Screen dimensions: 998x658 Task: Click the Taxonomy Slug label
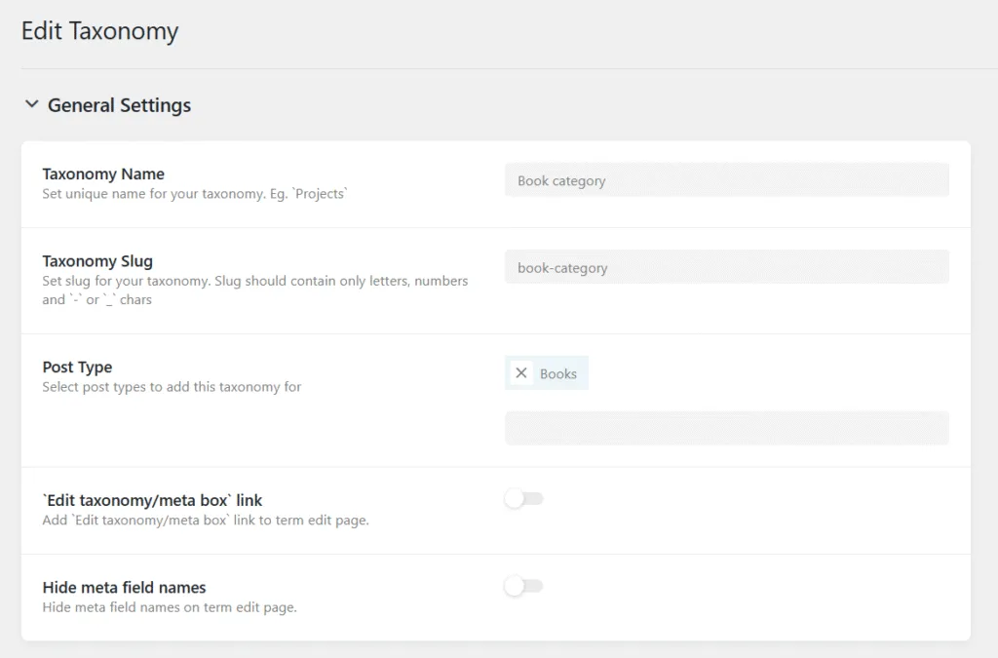pyautogui.click(x=97, y=261)
